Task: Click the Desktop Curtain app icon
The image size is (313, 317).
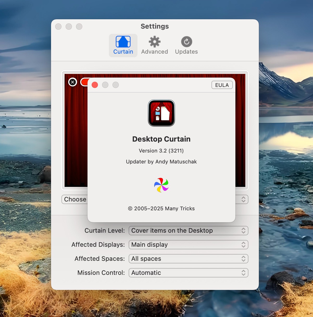Action: point(161,113)
